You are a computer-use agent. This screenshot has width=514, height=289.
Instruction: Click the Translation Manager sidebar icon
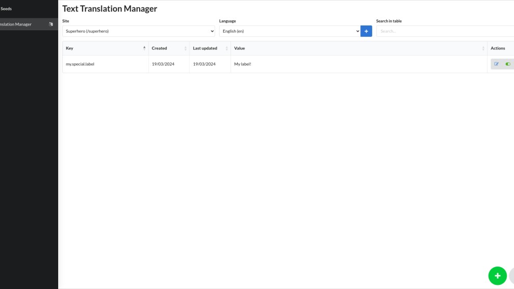pos(51,24)
